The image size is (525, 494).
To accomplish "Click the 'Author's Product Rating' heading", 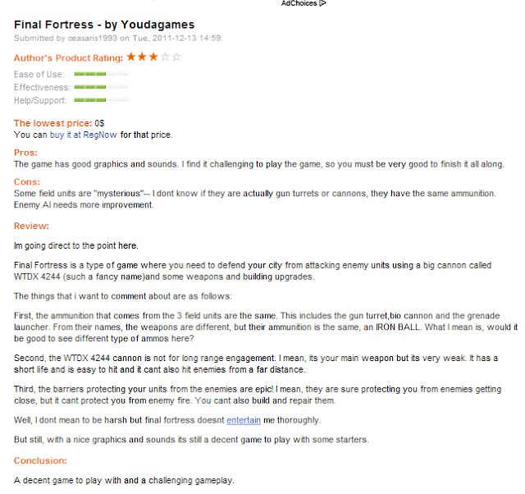I will coord(69,58).
